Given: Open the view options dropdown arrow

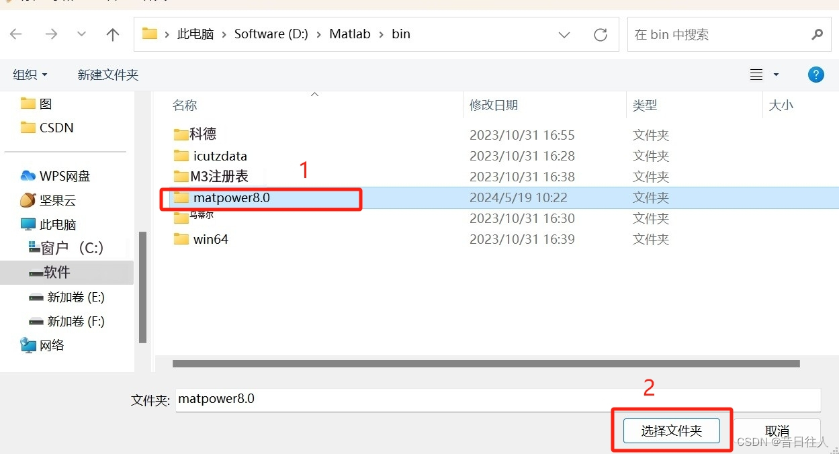Looking at the screenshot, I should point(776,74).
